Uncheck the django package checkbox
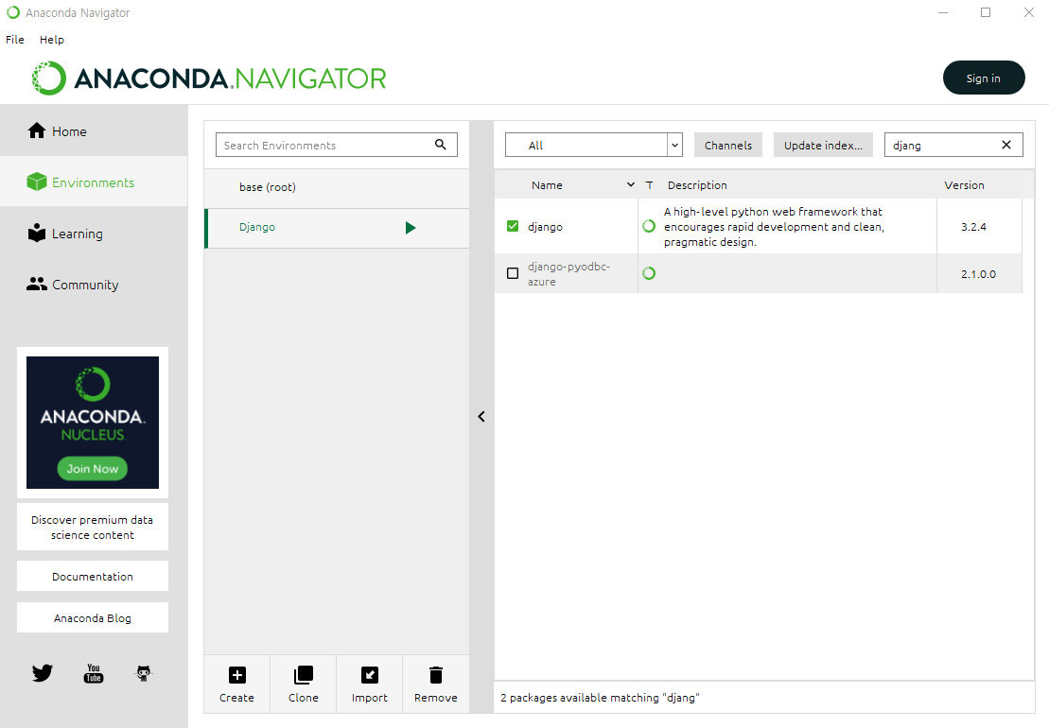This screenshot has width=1049, height=728. tap(513, 226)
